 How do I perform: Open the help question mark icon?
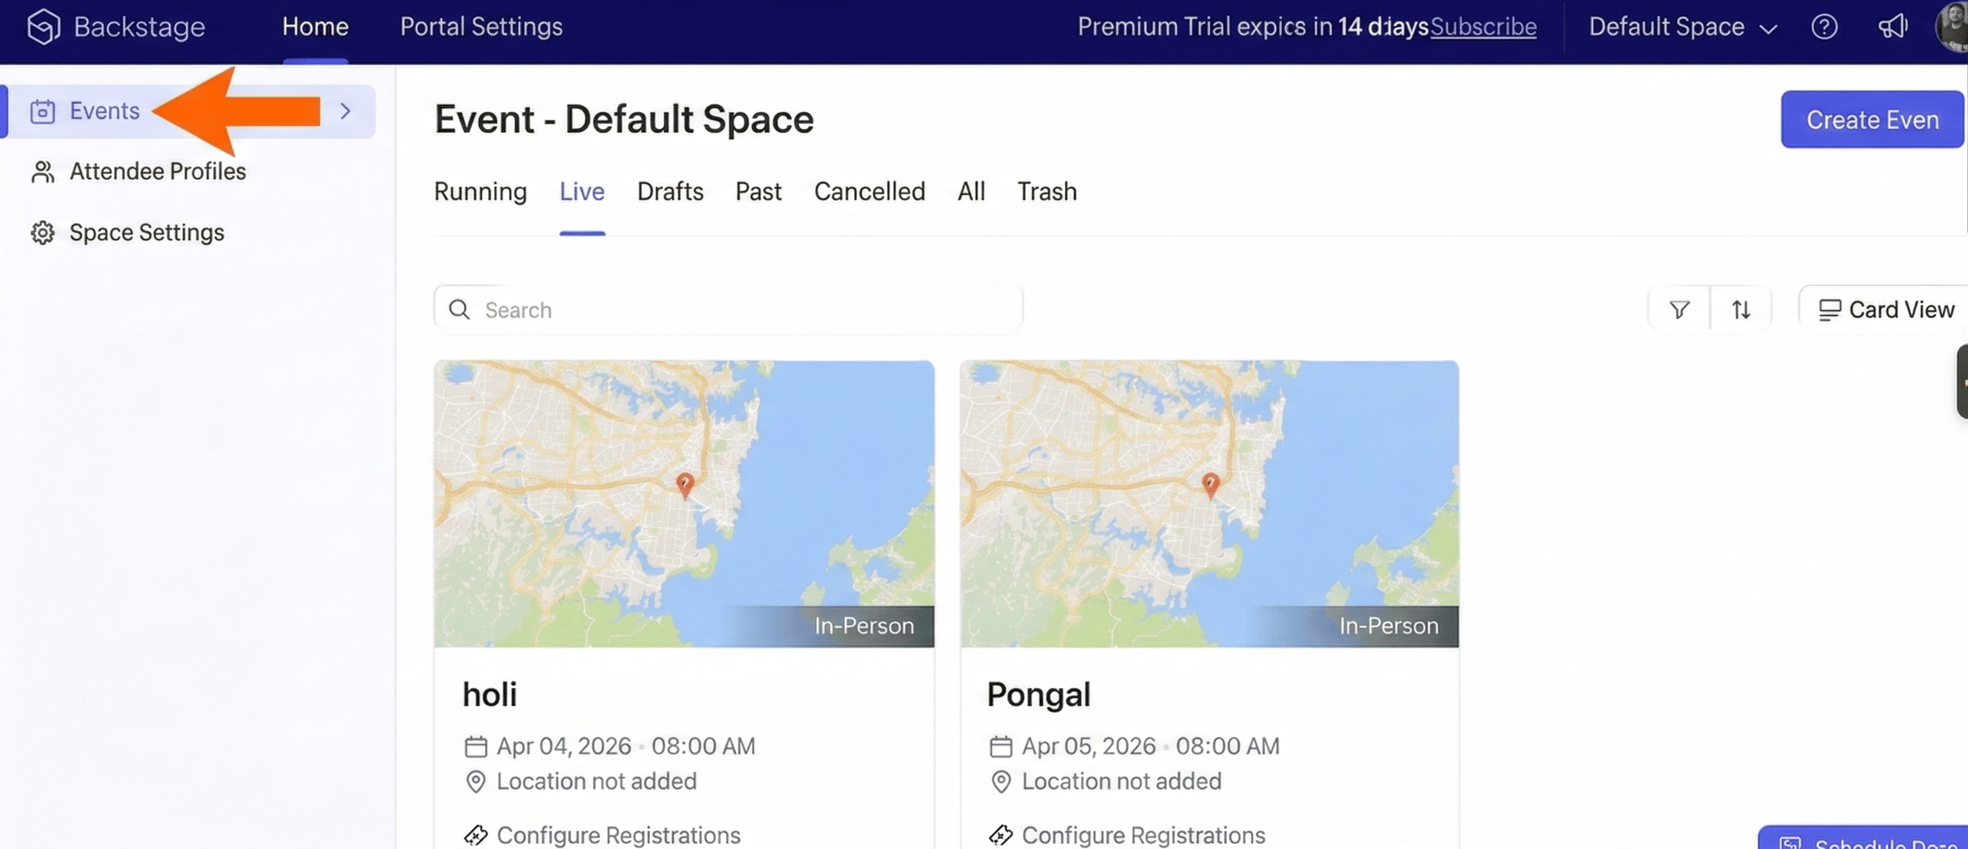click(1824, 27)
